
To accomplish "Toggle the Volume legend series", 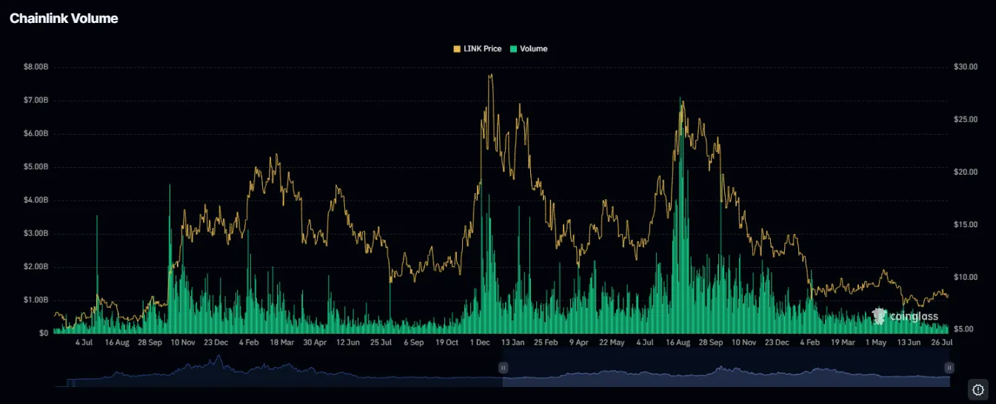I will point(529,49).
